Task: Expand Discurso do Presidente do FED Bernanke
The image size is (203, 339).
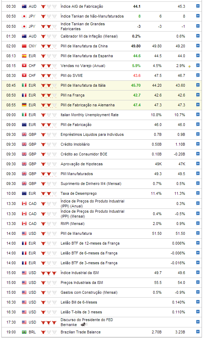Action: tap(198, 322)
